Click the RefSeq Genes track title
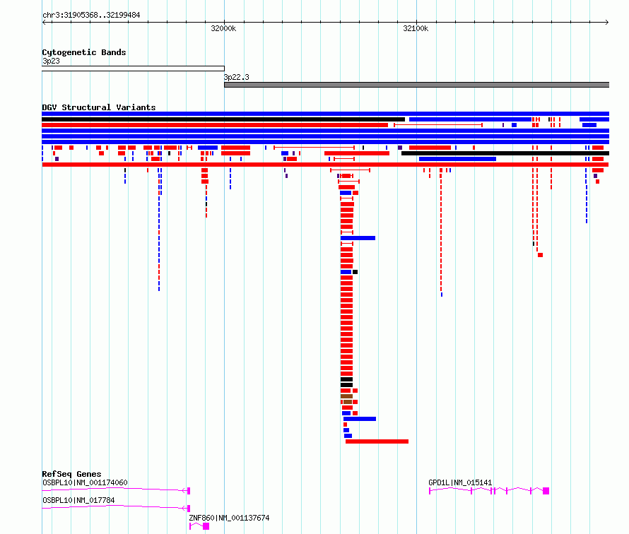Viewport: 629px width, 534px height. (x=71, y=474)
